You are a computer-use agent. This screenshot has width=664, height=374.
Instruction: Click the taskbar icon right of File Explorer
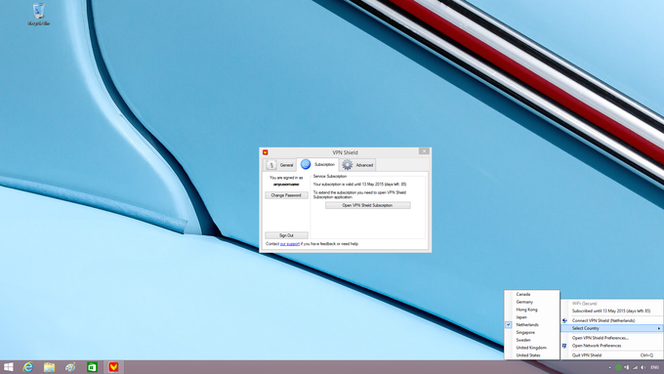[70, 367]
